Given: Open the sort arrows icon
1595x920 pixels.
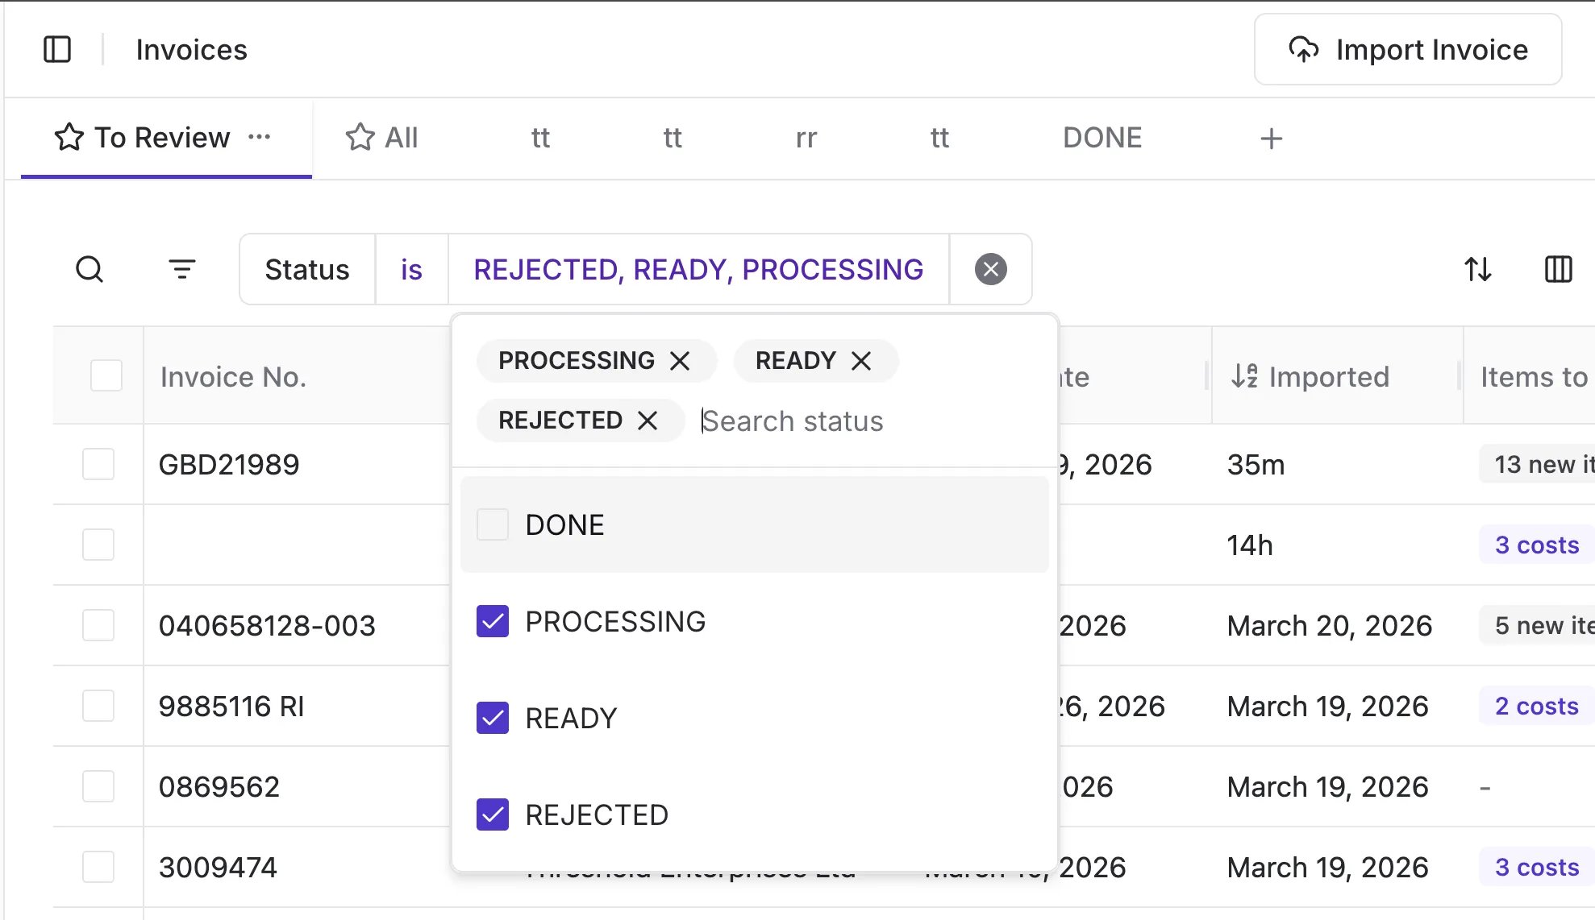Looking at the screenshot, I should [x=1478, y=269].
